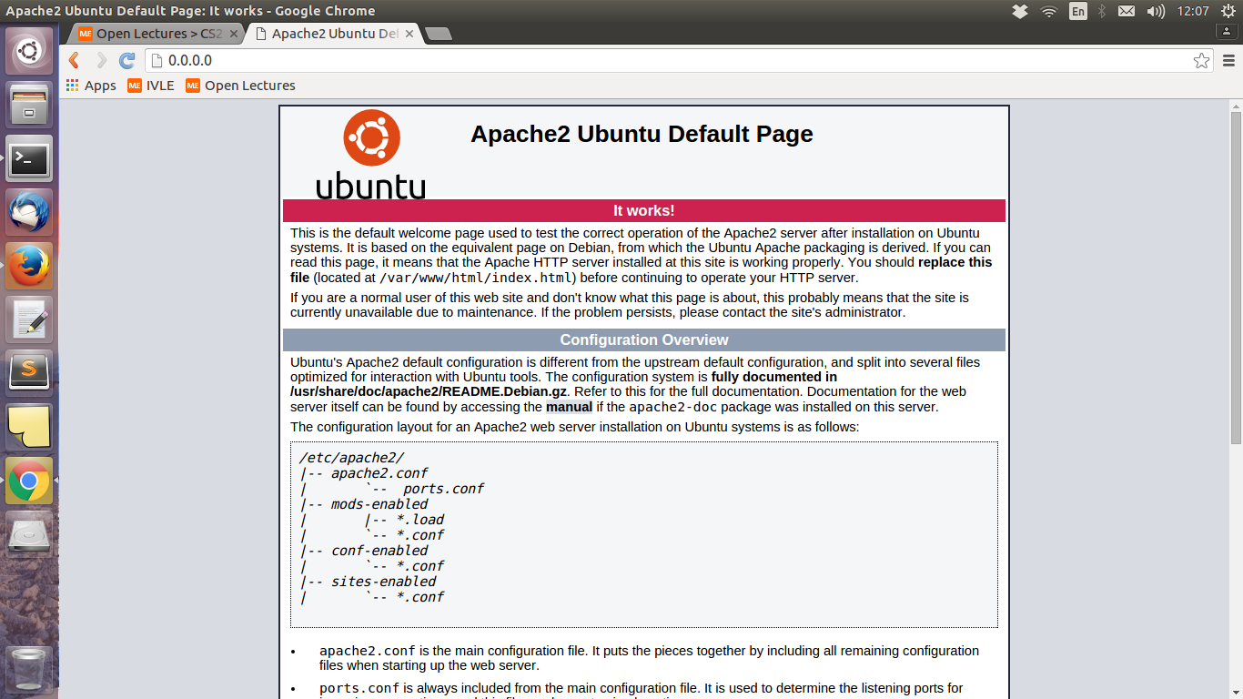This screenshot has height=699, width=1243.
Task: Click the Apache2 Ubuntu Default Page heading
Action: (x=642, y=134)
